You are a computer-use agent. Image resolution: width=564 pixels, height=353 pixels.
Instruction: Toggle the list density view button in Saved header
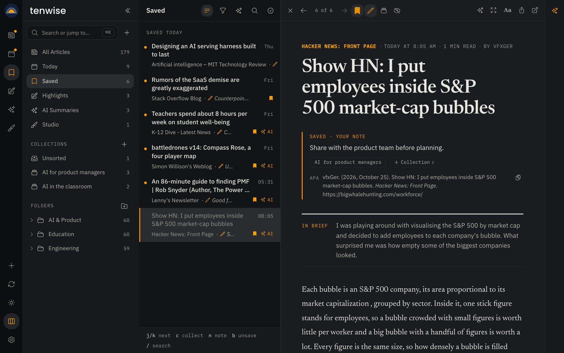pyautogui.click(x=207, y=10)
